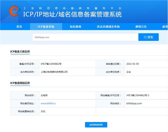Click the 网站域名 label cell

point(110,103)
